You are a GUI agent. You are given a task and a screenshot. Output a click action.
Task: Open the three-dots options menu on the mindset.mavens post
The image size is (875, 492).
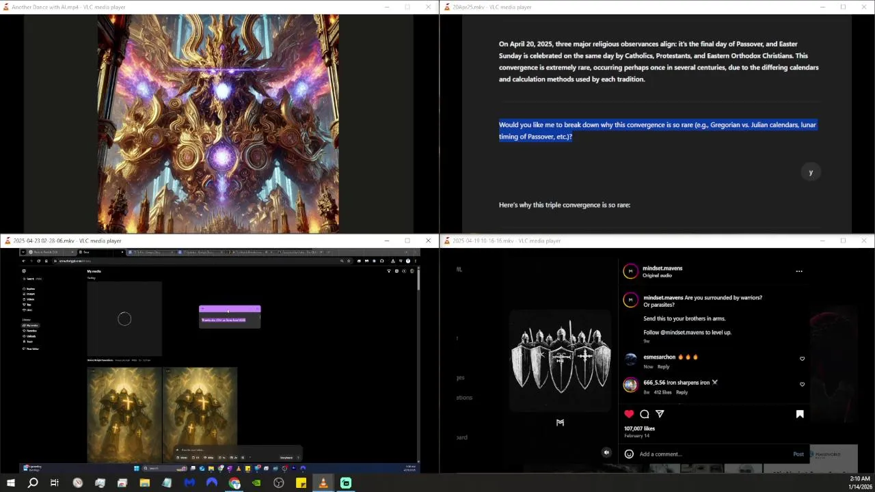[799, 271]
